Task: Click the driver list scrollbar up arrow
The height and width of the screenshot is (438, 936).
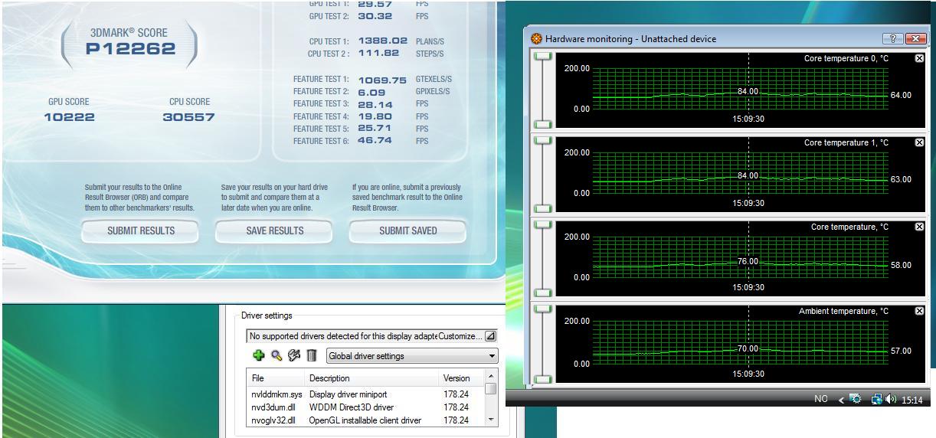Action: (x=491, y=378)
